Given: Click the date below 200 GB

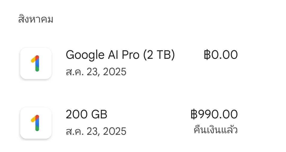Looking at the screenshot, I should point(96,131).
